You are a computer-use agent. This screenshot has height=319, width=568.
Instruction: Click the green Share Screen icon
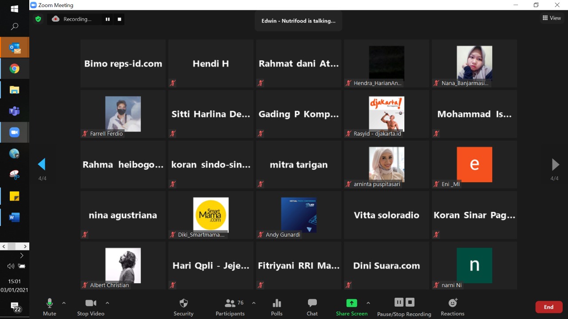pyautogui.click(x=351, y=303)
